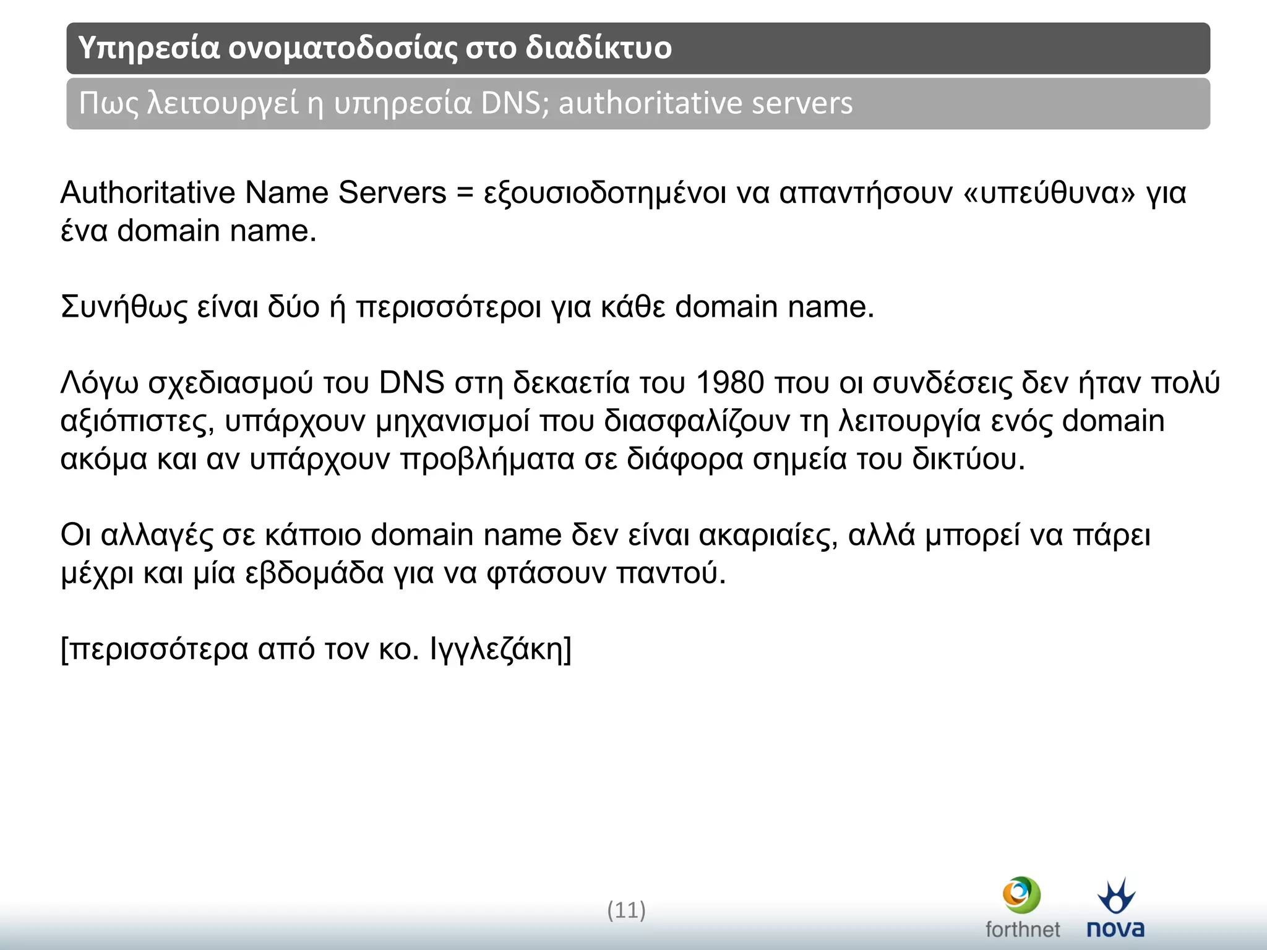Viewport: 1267px width, 950px height.
Task: Click the sentence "Συνήθως είναι δύο ή περισσότεροι"
Action: [468, 307]
